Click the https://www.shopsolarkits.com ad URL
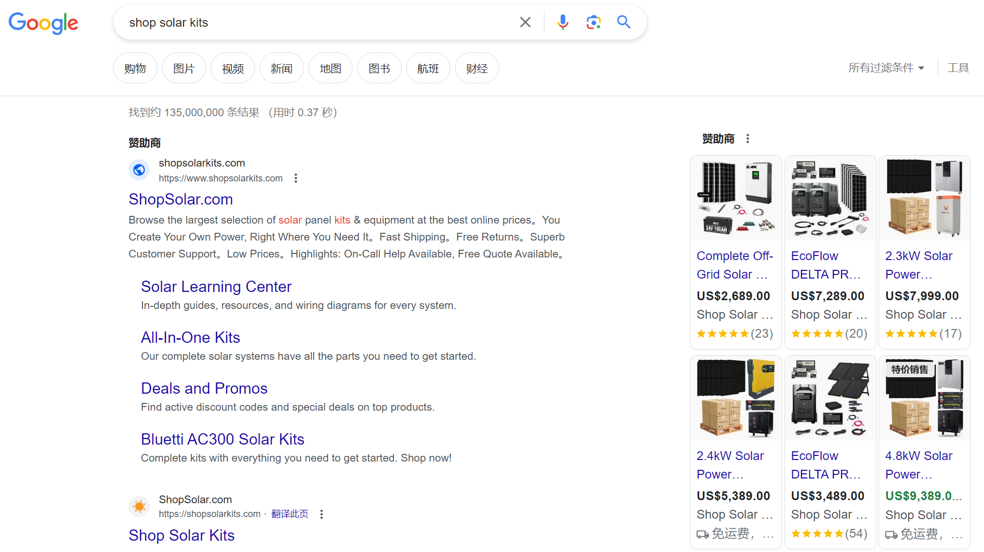The width and height of the screenshot is (984, 552). pyautogui.click(x=221, y=178)
